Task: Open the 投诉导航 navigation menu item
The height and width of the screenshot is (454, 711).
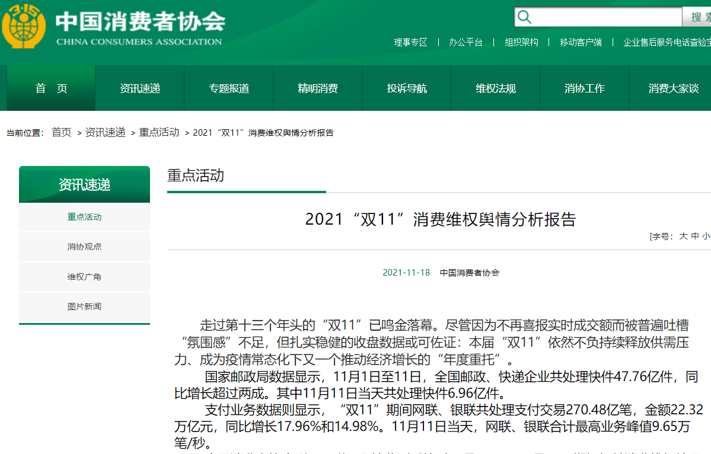Action: tap(406, 88)
